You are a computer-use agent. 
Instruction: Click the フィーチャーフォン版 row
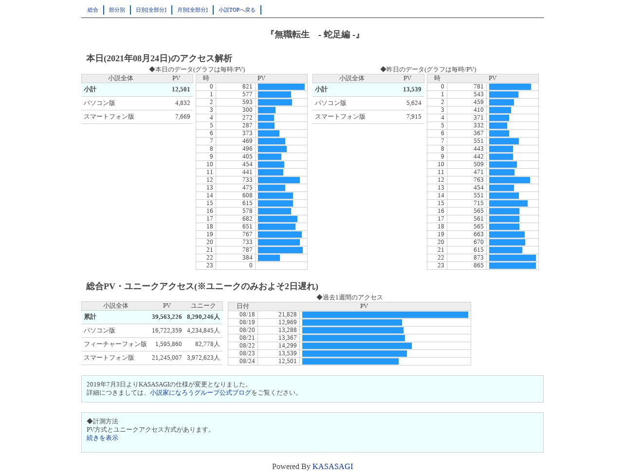tap(152, 344)
